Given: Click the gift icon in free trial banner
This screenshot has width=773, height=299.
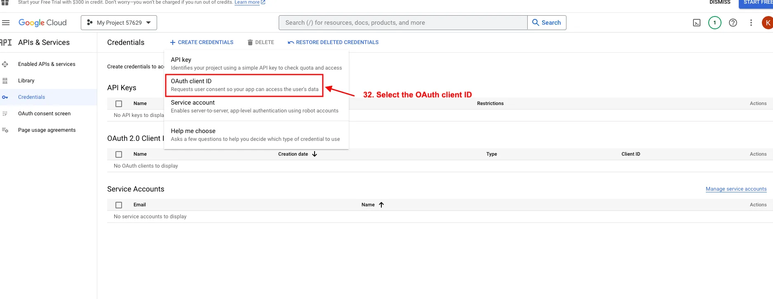Looking at the screenshot, I should pyautogui.click(x=5, y=2).
